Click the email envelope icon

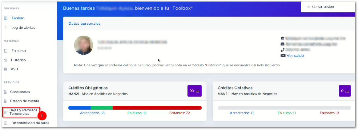pyautogui.click(x=282, y=44)
